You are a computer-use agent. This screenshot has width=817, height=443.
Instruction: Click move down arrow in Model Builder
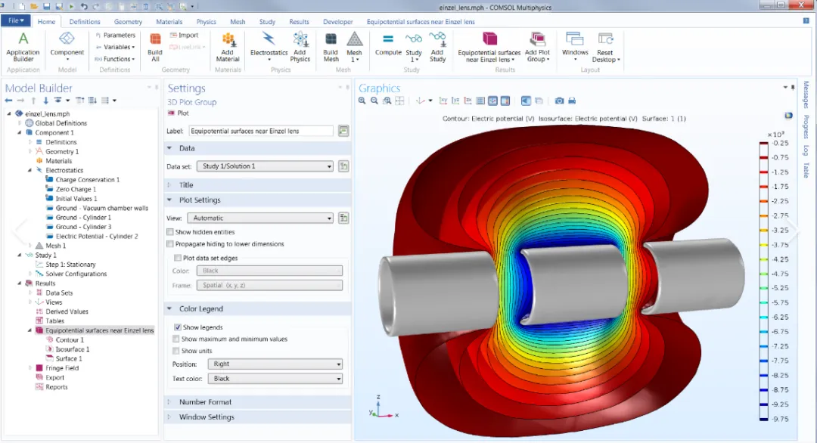click(46, 101)
